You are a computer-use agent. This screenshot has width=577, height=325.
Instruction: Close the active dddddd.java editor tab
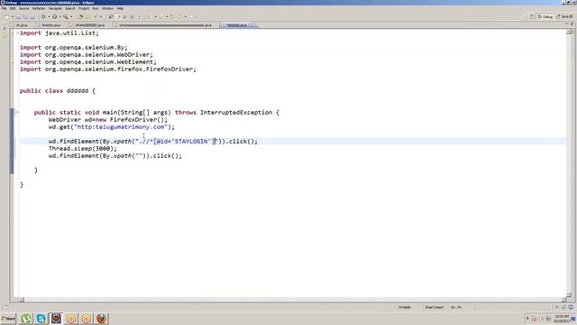pyautogui.click(x=251, y=25)
